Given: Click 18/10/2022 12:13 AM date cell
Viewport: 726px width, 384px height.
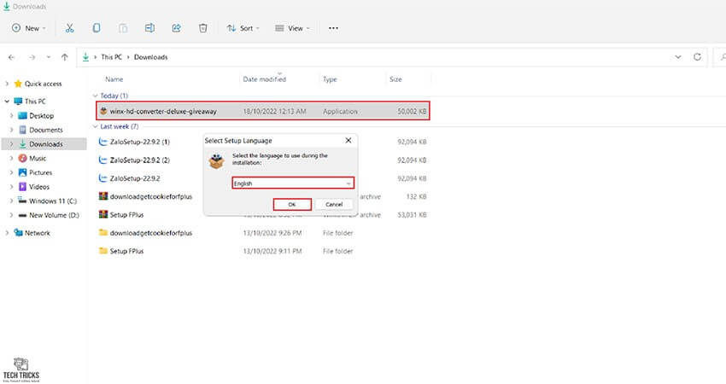Looking at the screenshot, I should click(x=274, y=112).
